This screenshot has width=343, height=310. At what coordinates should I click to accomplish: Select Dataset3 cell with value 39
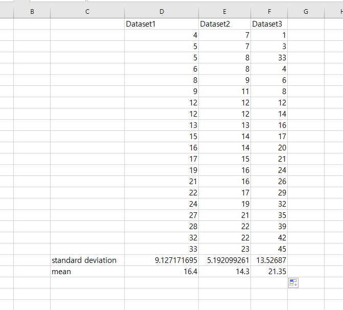pos(269,227)
